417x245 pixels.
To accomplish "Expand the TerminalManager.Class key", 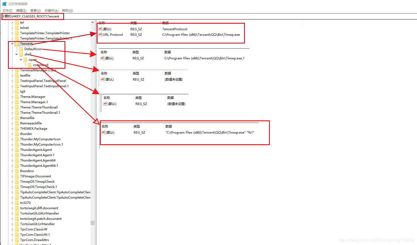I will [x=12, y=70].
